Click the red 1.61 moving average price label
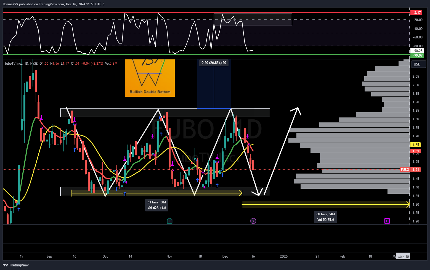Viewport: 430px width, 270px height. tap(416, 151)
